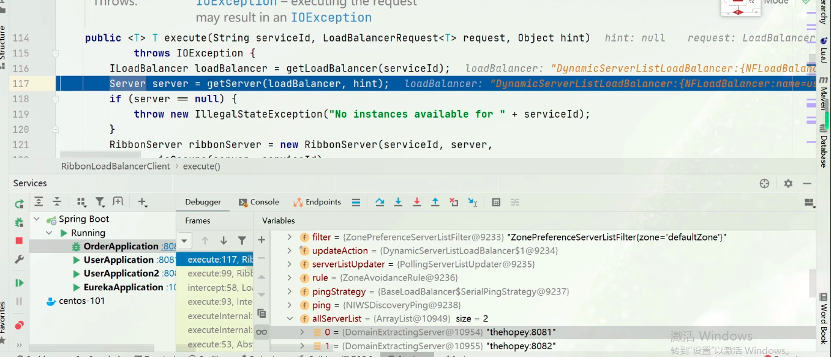Screen dimensions: 831x357
Task: Select centos-101 in Services tree
Action: (x=81, y=301)
